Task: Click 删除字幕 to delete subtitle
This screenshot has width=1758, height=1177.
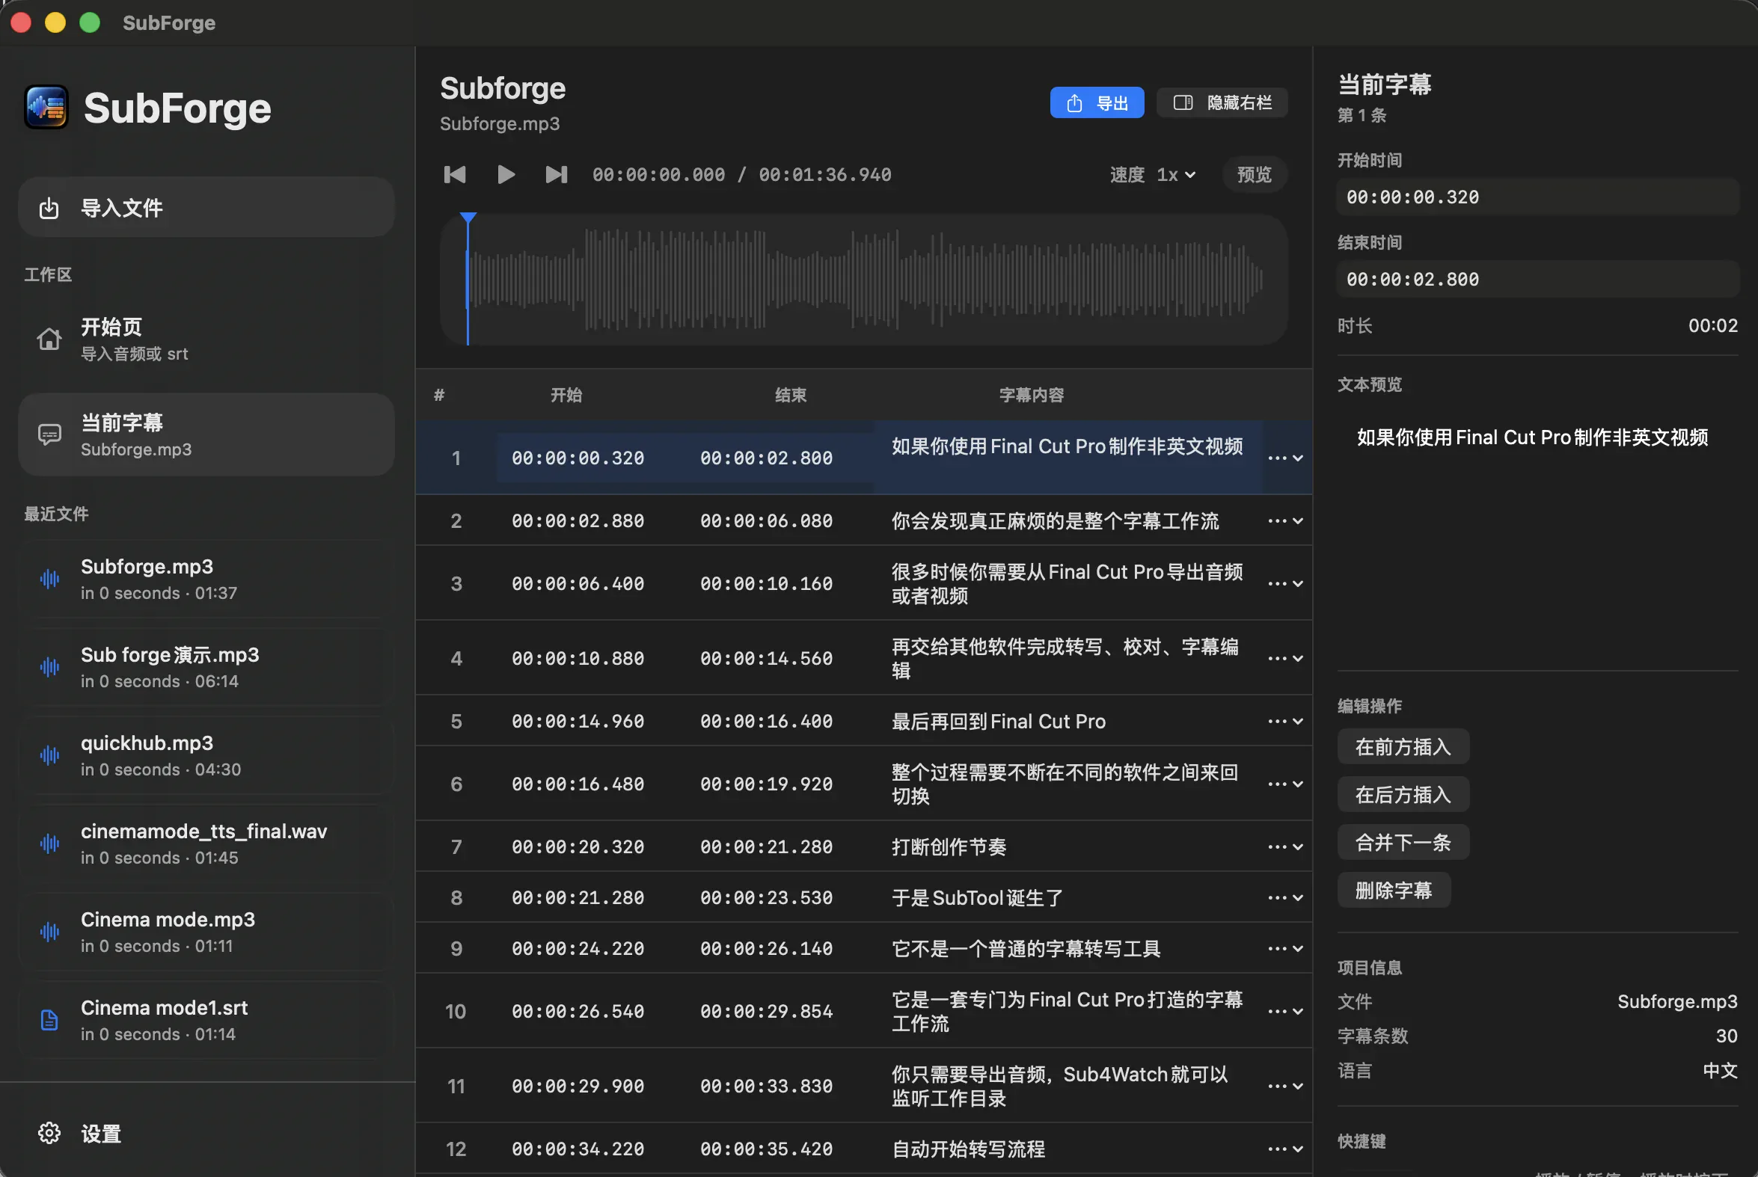Action: 1393,891
